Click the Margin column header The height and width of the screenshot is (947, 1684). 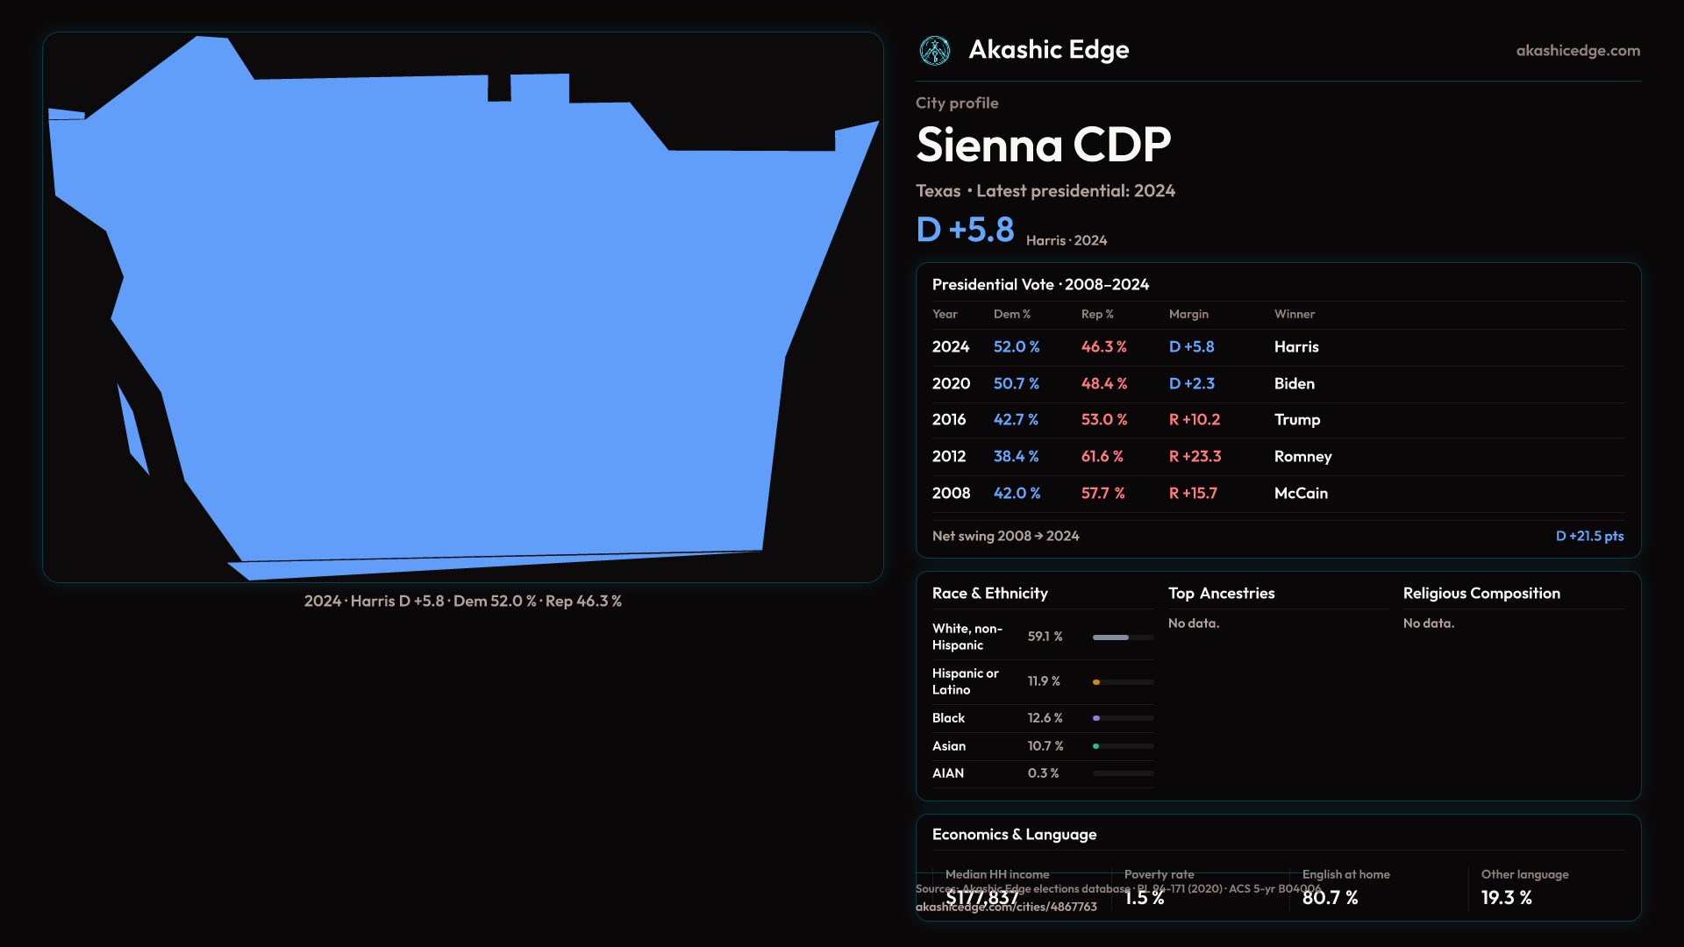tap(1188, 314)
